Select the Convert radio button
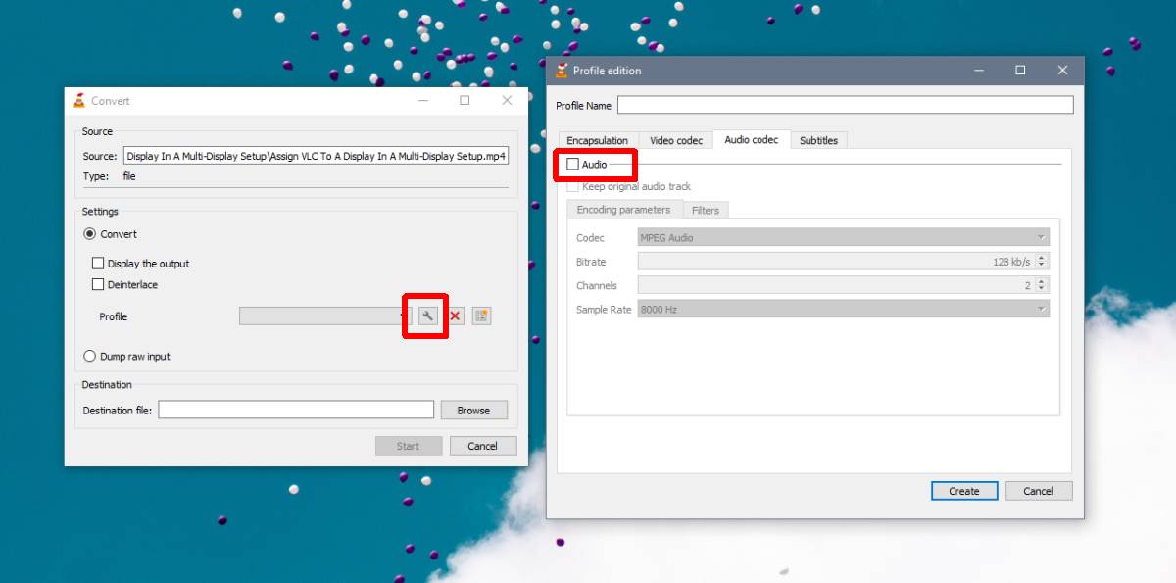Image resolution: width=1176 pixels, height=583 pixels. pyautogui.click(x=90, y=234)
